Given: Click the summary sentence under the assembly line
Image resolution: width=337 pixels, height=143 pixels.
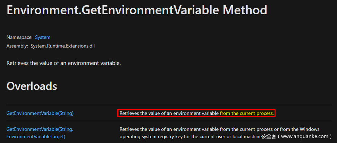Looking at the screenshot, I should tap(64, 63).
